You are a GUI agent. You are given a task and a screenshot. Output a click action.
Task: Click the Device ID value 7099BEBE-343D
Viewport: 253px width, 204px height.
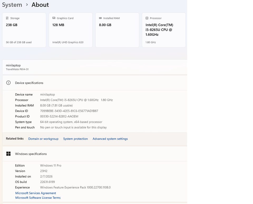click(69, 111)
